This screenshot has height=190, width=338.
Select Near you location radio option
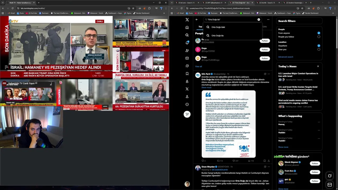(319, 49)
